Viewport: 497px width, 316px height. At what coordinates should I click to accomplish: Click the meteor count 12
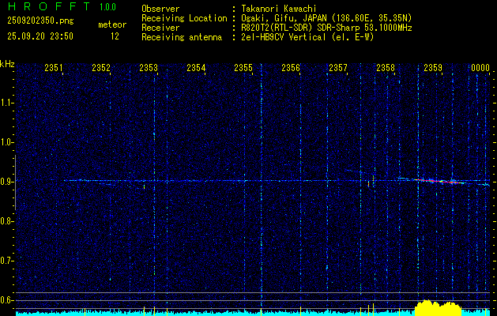tap(115, 36)
